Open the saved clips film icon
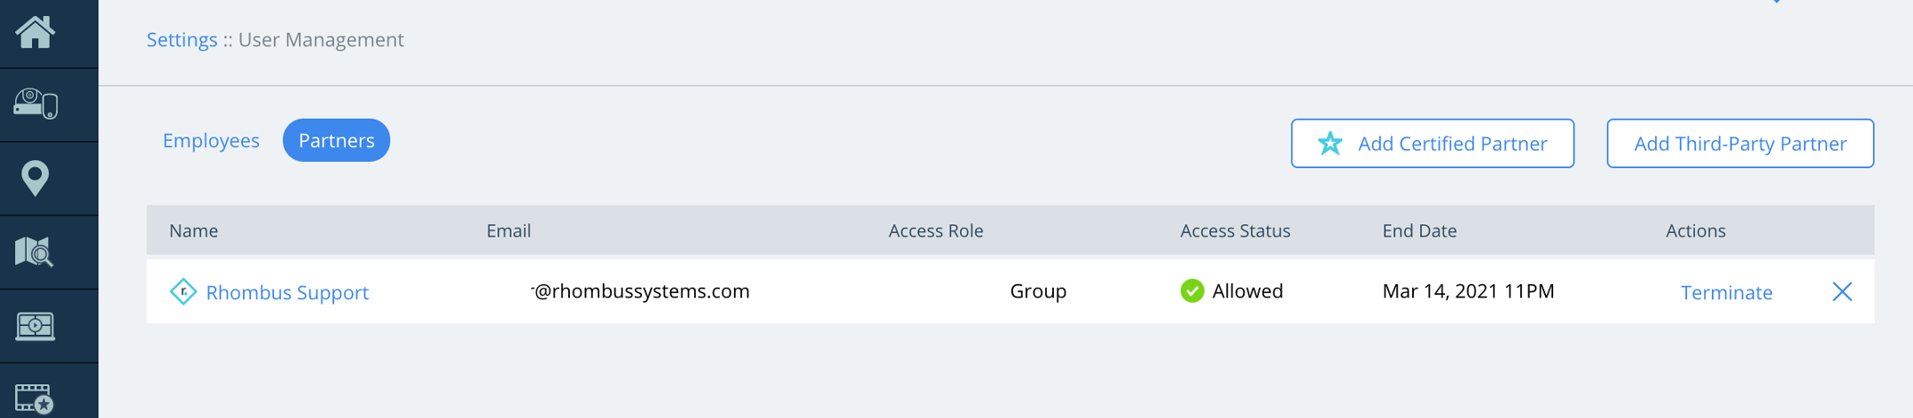The width and height of the screenshot is (1913, 418). (35, 398)
